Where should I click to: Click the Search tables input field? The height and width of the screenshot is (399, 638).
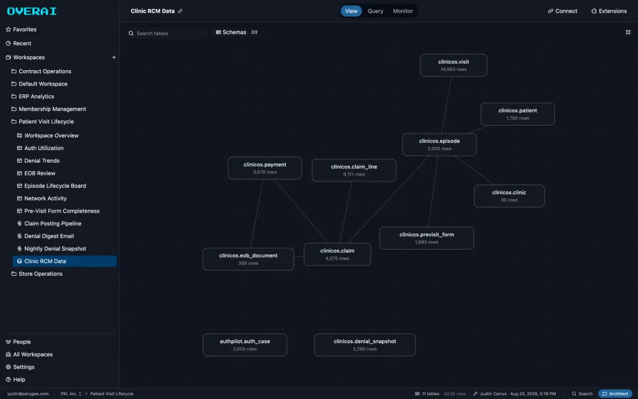tap(168, 33)
